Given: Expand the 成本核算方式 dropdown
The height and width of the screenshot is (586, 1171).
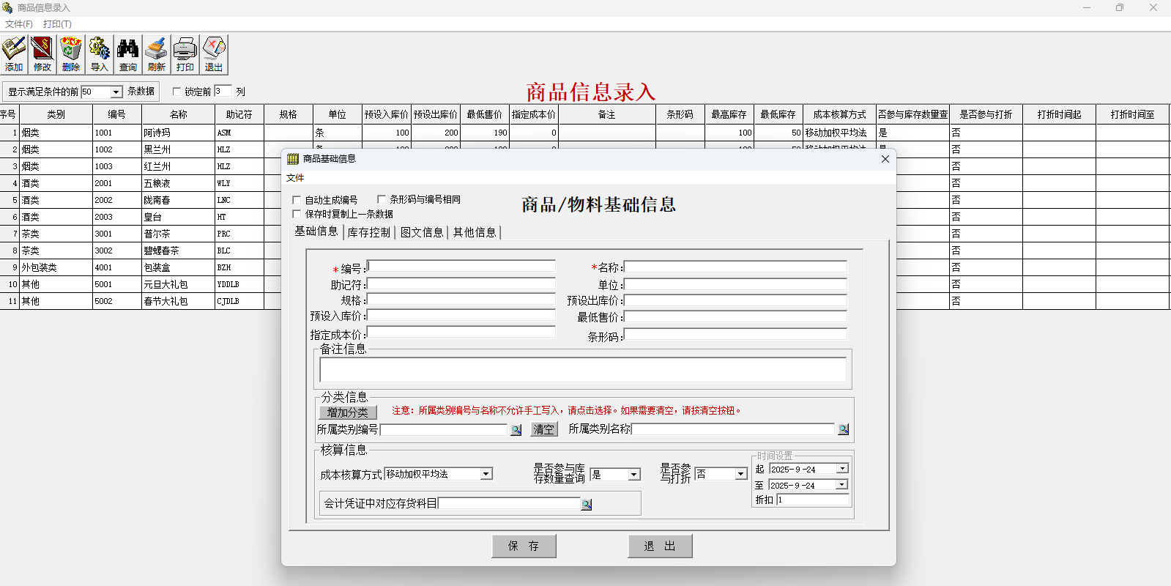Looking at the screenshot, I should coord(486,475).
